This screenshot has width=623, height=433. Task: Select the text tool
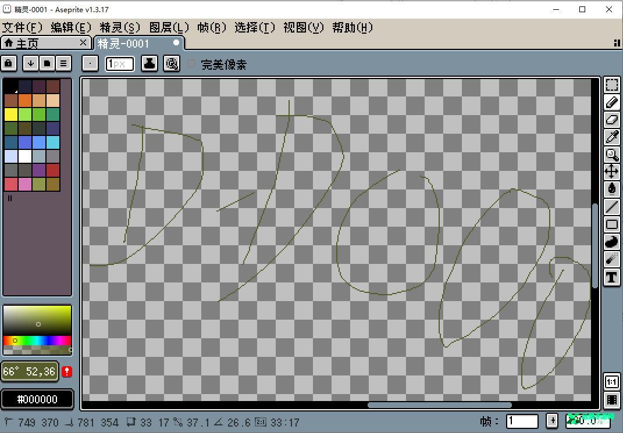[612, 277]
